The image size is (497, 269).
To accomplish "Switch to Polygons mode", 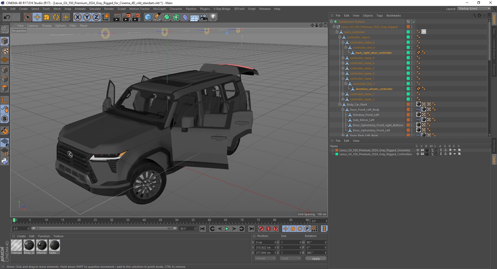I will tap(5, 88).
